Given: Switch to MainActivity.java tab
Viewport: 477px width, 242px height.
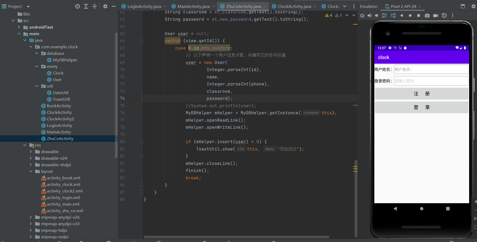Looking at the screenshot, I should point(194,6).
